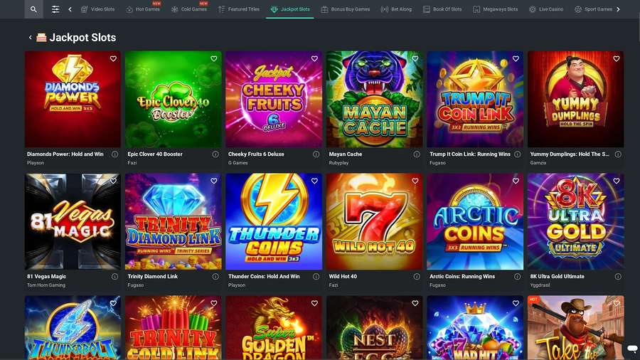Show info for Diamonds Power: Hold and Win
This screenshot has width=640, height=360.
click(x=114, y=154)
